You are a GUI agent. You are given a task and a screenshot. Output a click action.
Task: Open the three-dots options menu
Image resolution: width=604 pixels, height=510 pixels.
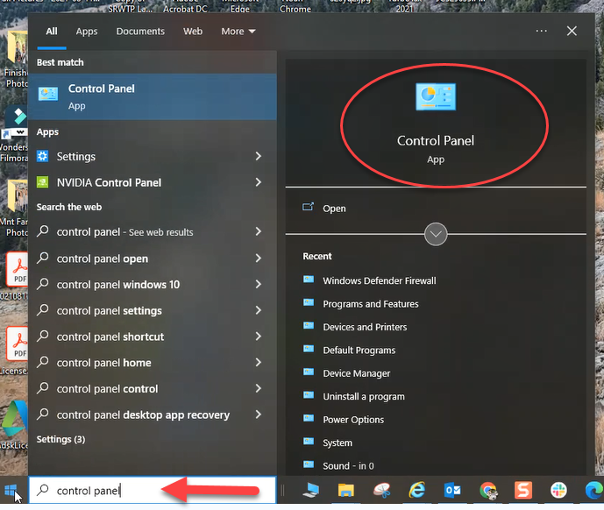[x=541, y=31]
